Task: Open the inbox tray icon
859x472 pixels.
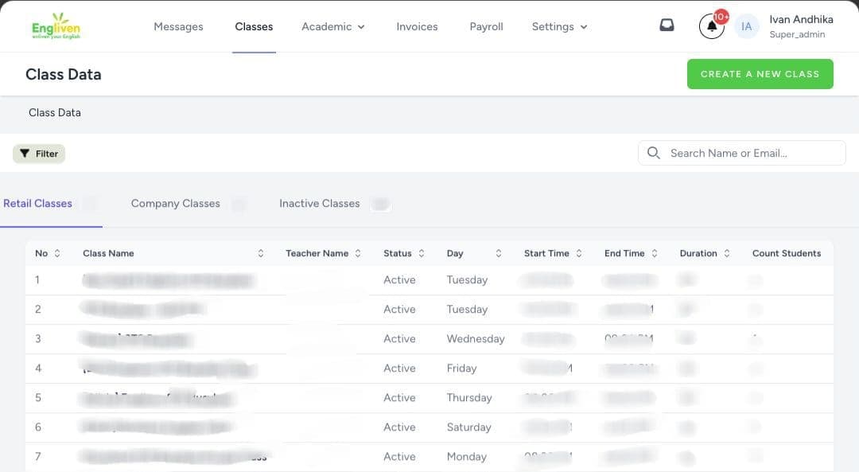Action: pyautogui.click(x=667, y=25)
